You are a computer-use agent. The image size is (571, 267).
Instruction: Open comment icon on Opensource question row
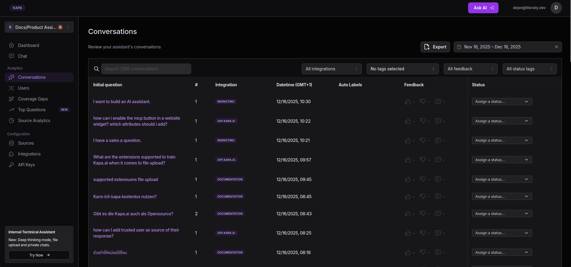(x=438, y=213)
